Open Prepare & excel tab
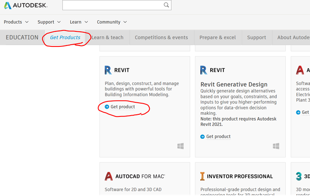Viewport: 310px width, 196px height. (217, 37)
